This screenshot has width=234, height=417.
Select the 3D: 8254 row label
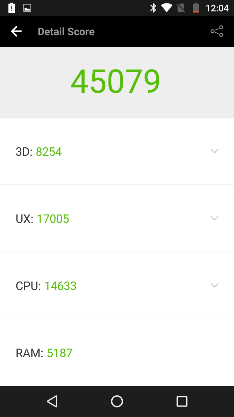coord(39,152)
